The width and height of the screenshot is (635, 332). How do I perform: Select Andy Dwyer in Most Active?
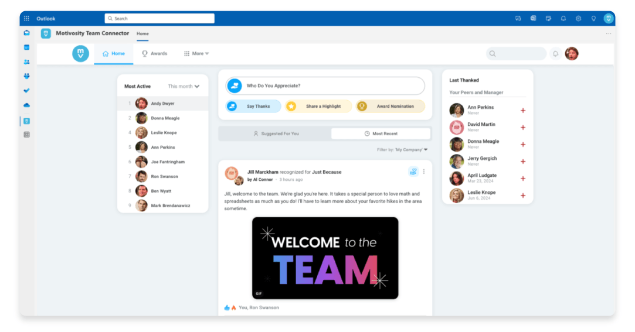click(163, 104)
